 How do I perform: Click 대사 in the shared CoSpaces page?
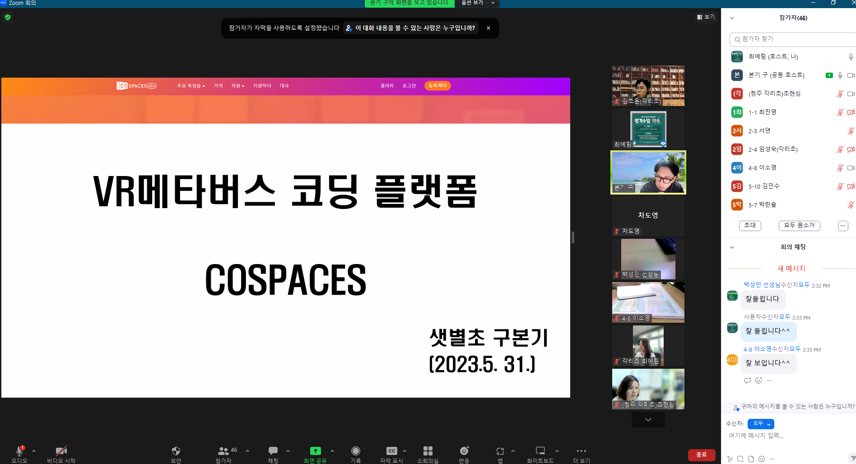pyautogui.click(x=284, y=86)
